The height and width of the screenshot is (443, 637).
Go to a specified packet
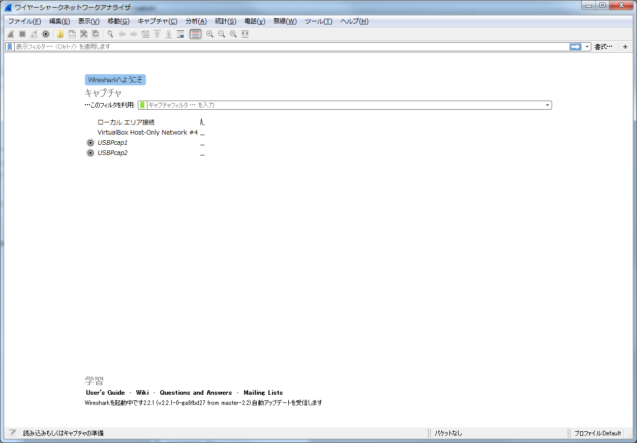coord(145,34)
